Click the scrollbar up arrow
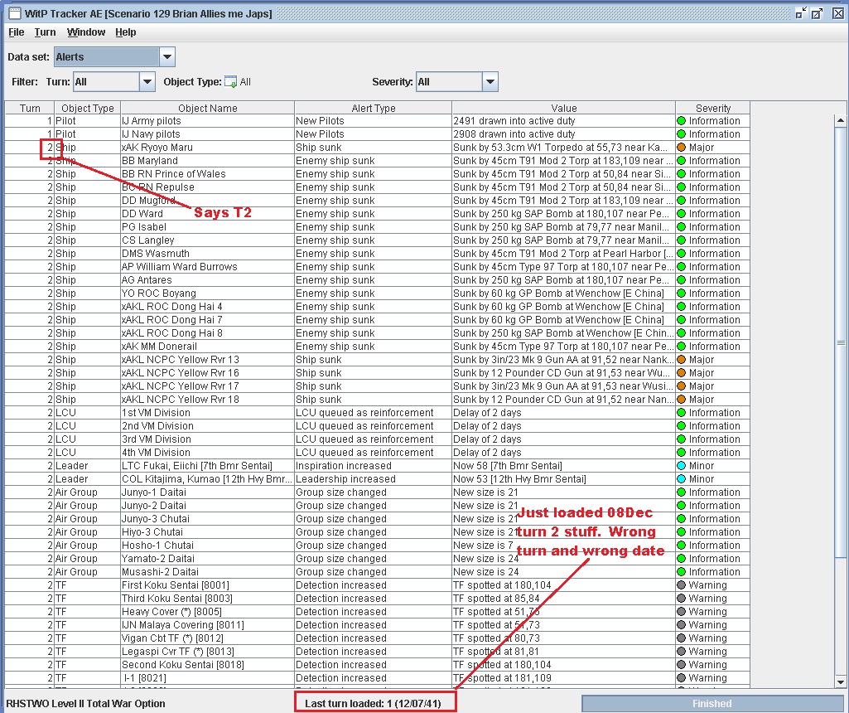This screenshot has height=713, width=849. (x=841, y=119)
